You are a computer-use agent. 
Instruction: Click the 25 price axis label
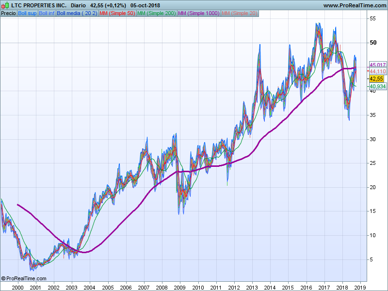(372, 163)
